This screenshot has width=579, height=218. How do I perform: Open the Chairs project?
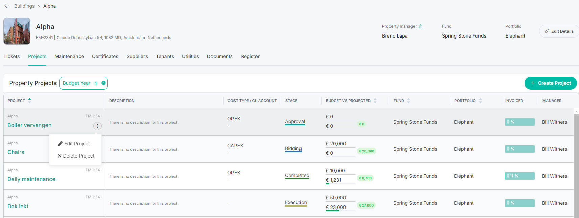(x=16, y=152)
